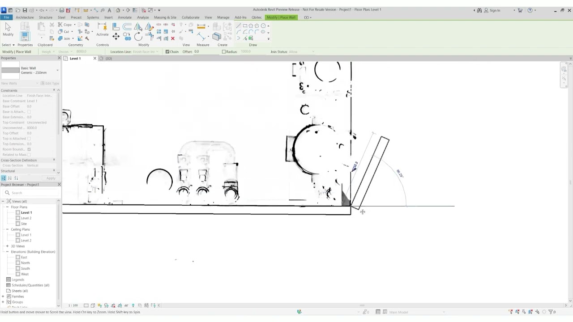Close the Project Browser panel

pyautogui.click(x=59, y=185)
